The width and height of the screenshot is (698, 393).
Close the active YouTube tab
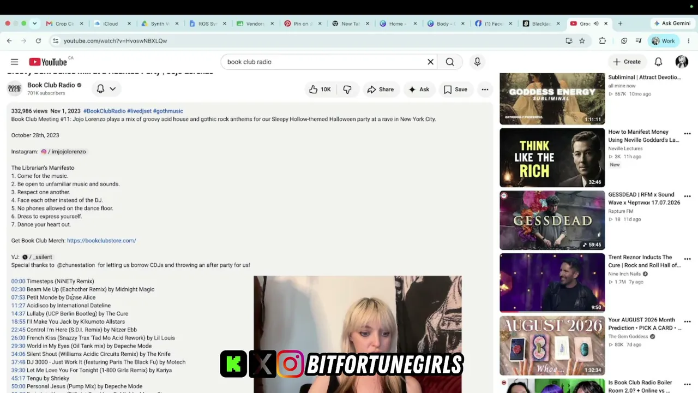pos(605,23)
